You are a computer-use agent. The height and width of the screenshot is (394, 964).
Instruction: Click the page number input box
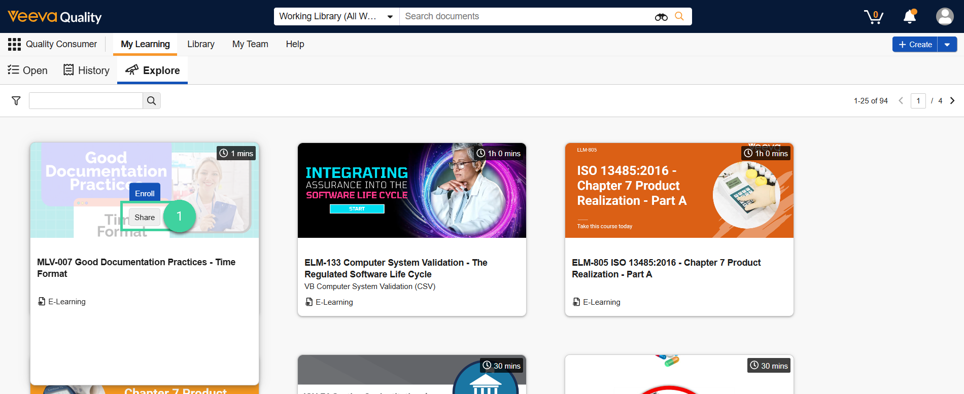pos(918,101)
